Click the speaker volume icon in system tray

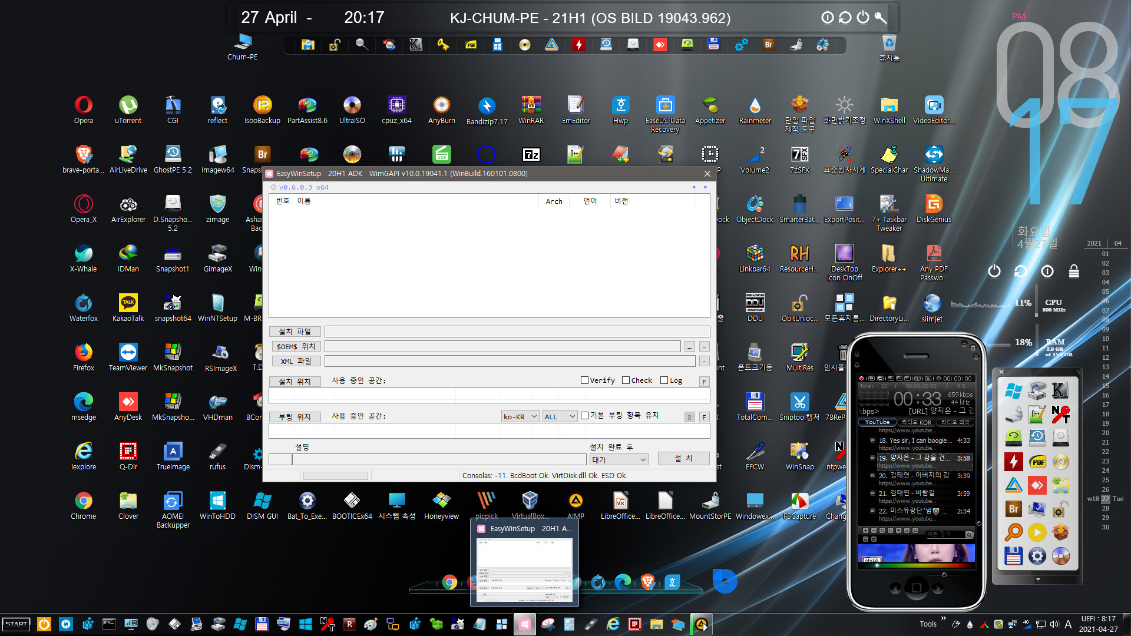coord(1054,624)
